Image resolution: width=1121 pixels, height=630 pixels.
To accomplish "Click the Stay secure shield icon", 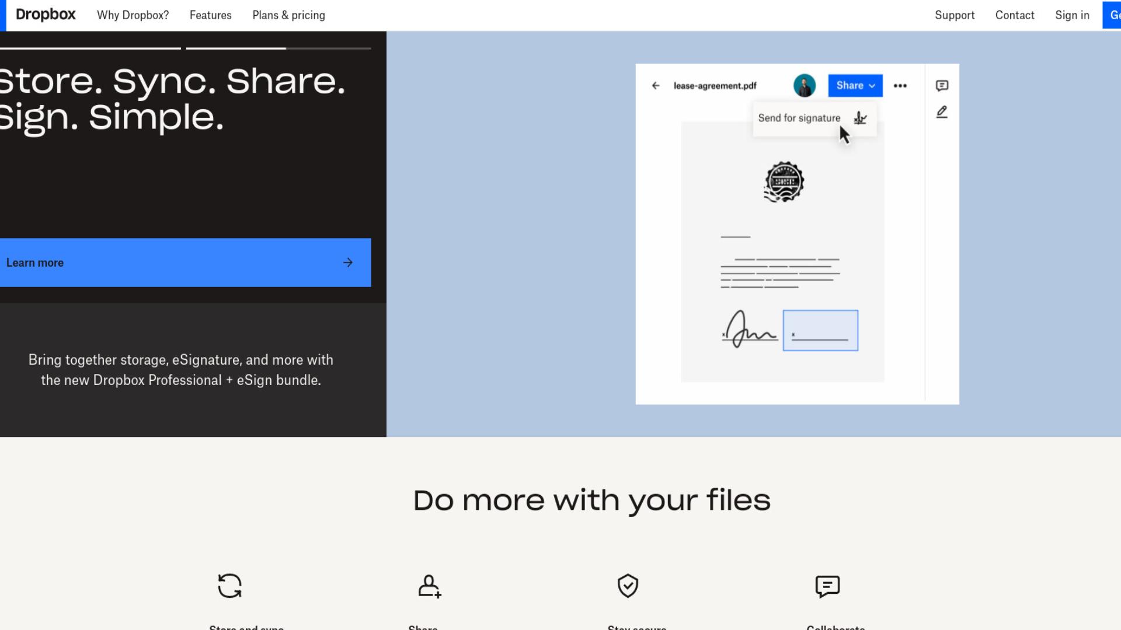I will 628,586.
